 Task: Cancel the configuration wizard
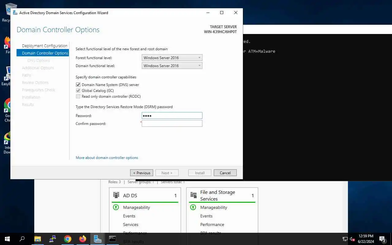pyautogui.click(x=225, y=173)
